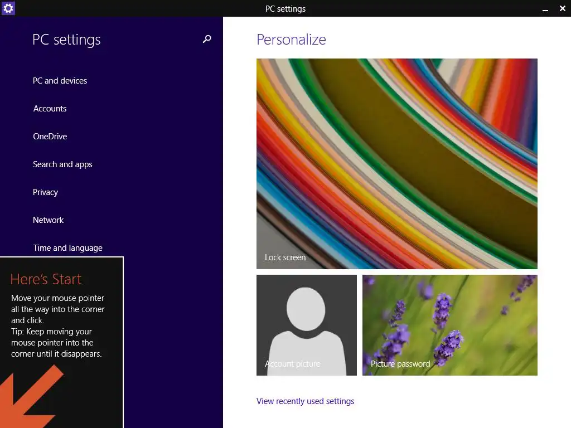
Task: Click the Personalize heading
Action: coord(291,40)
